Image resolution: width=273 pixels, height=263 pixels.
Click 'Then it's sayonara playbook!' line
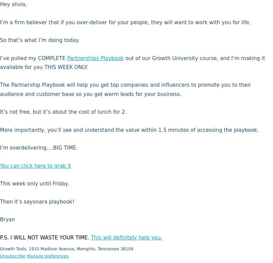[x=37, y=202]
